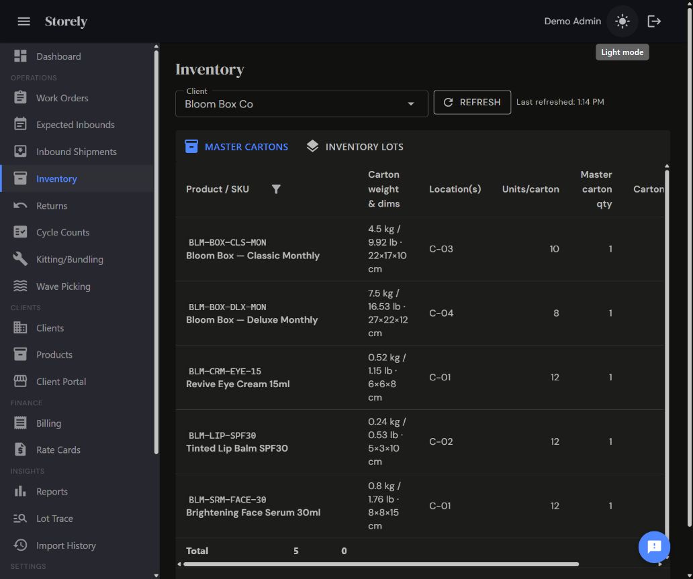The width and height of the screenshot is (693, 579).
Task: Filter the Product / SKU column
Action: tap(276, 189)
